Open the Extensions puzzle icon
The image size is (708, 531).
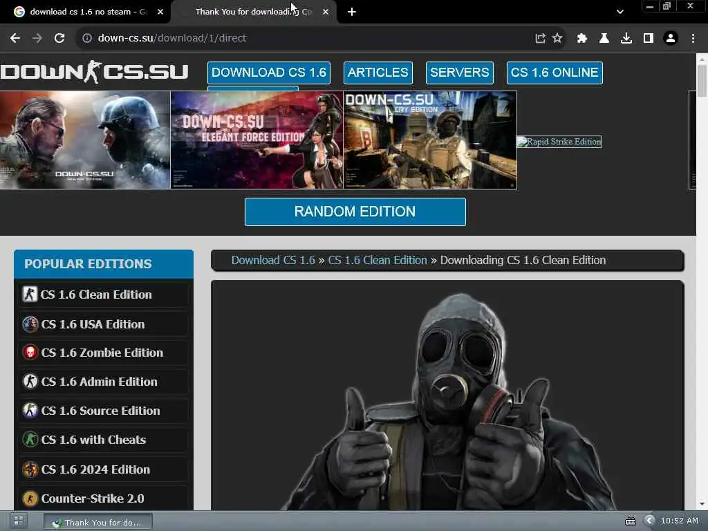pyautogui.click(x=582, y=38)
